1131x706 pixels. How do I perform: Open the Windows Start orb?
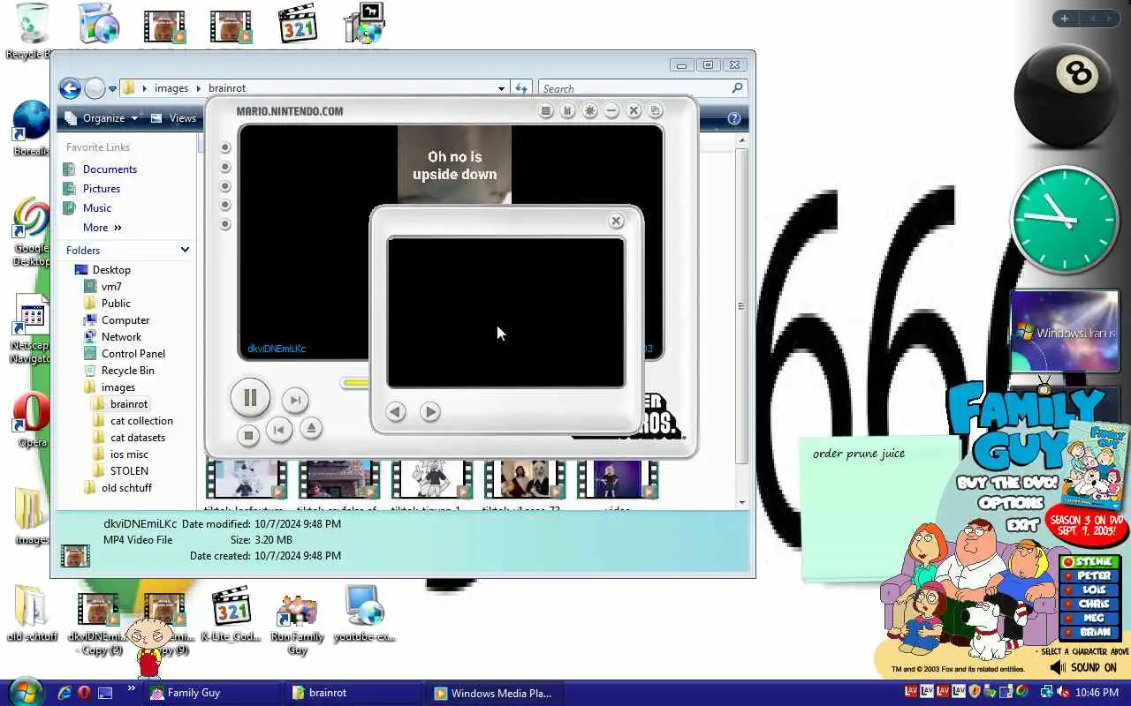(25, 691)
